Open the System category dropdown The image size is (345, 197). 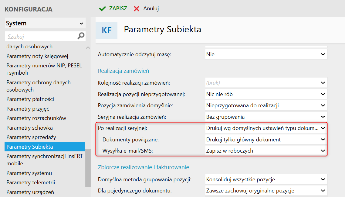pyautogui.click(x=45, y=23)
